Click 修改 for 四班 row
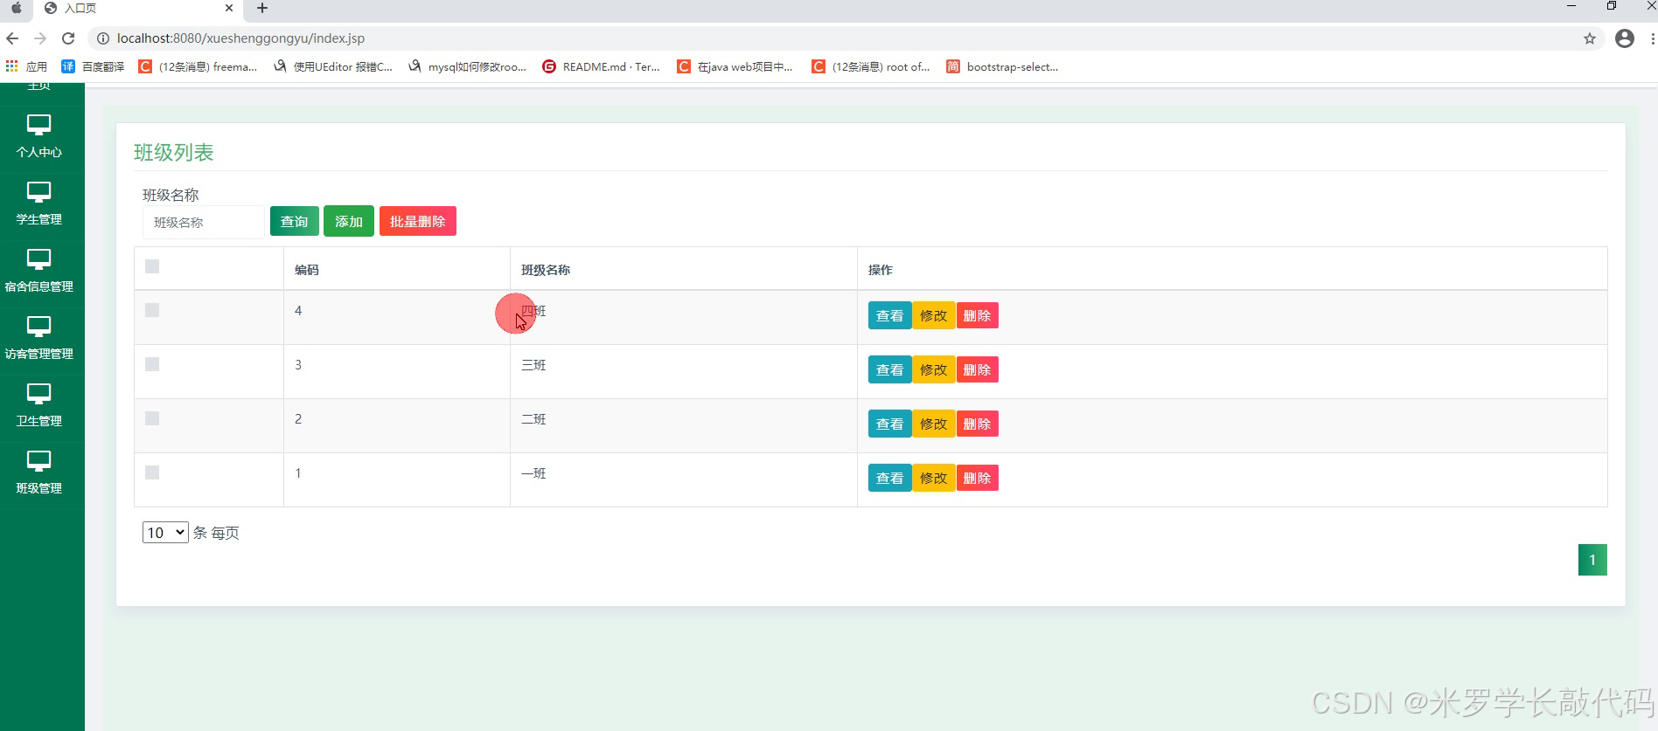 click(934, 315)
